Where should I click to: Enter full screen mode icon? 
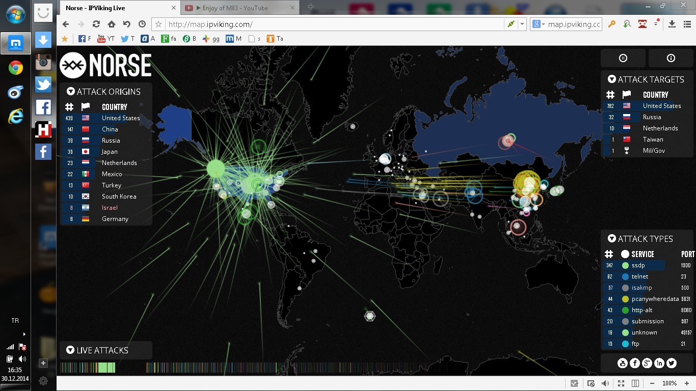621,383
